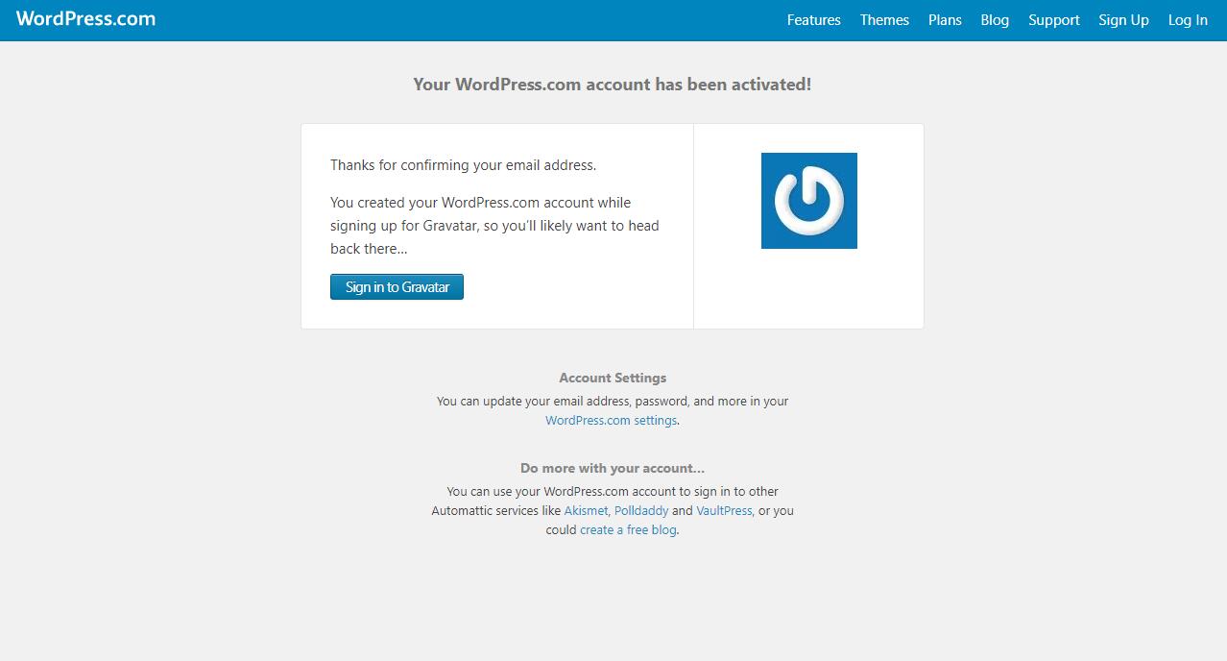Click 'Thanks for confirming your email address.' text
Image resolution: width=1227 pixels, height=661 pixels.
[463, 164]
